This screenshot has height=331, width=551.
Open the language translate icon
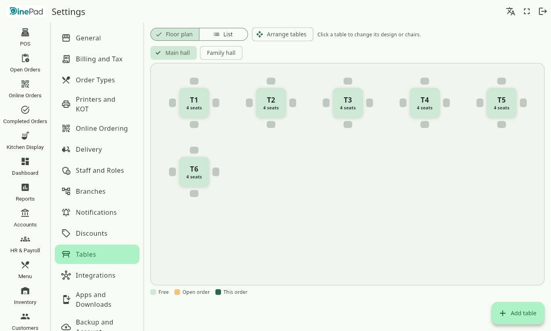click(511, 11)
